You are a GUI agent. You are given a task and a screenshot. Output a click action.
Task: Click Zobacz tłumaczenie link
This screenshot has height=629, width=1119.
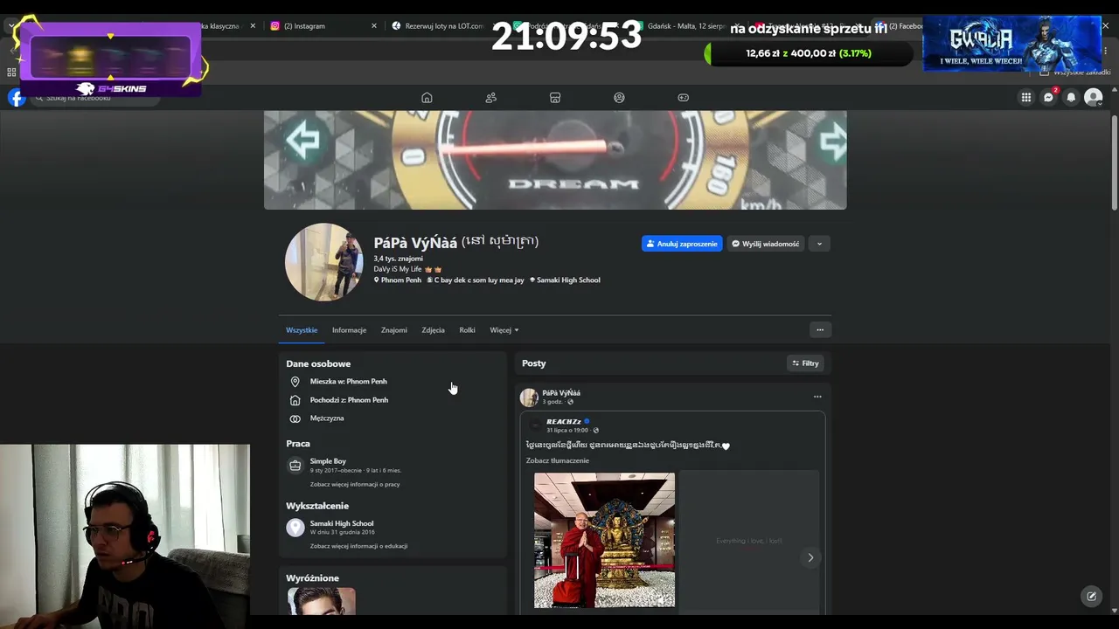click(558, 460)
